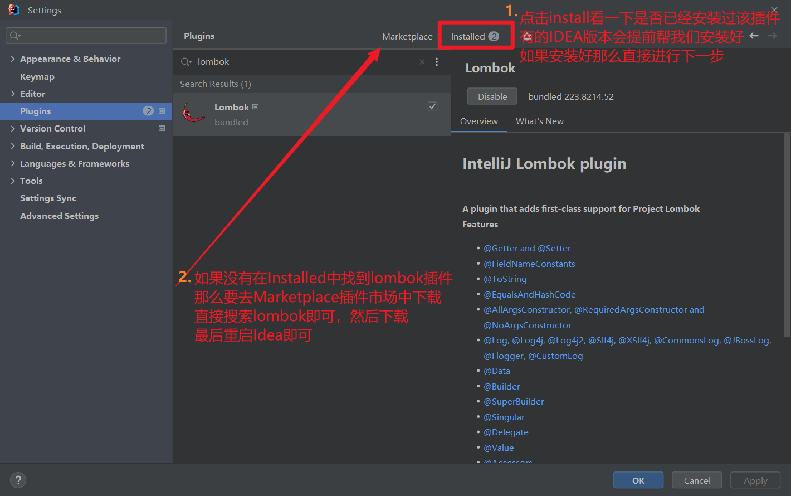The height and width of the screenshot is (496, 791).
Task: Expand the Editor settings tree
Action: (13, 94)
